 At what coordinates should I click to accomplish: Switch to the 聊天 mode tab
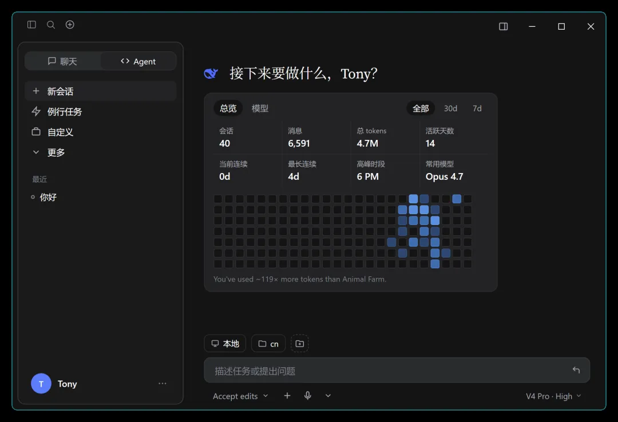[63, 61]
